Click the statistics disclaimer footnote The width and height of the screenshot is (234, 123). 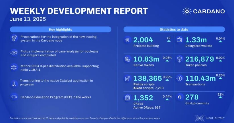[x=85, y=118]
